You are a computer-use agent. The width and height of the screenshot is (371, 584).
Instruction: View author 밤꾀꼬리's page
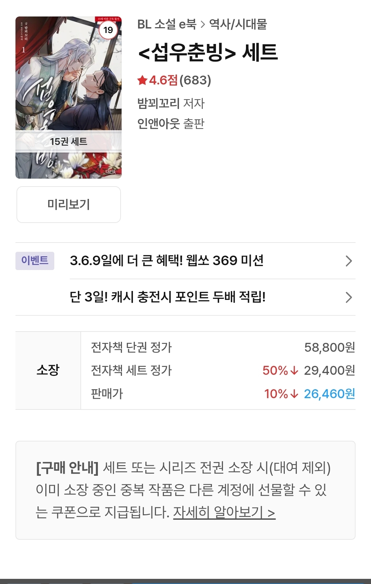(158, 103)
